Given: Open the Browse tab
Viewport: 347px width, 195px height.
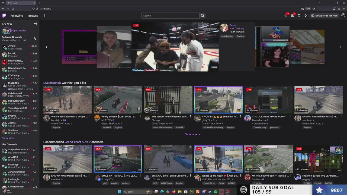Looking at the screenshot, I should 33,16.
